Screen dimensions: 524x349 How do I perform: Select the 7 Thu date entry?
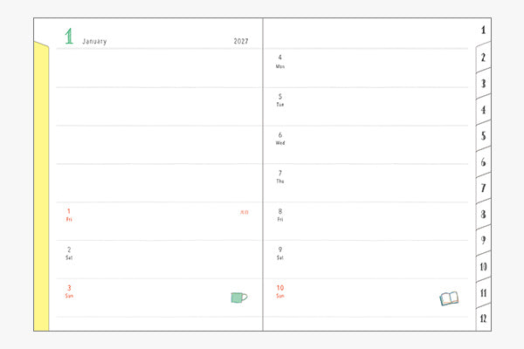280,176
